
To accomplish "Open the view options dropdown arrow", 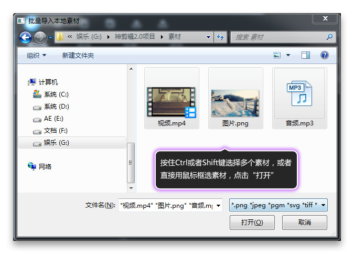I will [288, 55].
